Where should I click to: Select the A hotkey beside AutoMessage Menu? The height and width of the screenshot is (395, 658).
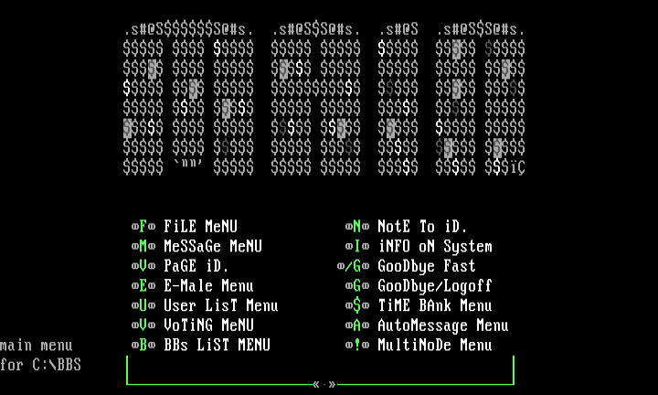click(x=357, y=326)
